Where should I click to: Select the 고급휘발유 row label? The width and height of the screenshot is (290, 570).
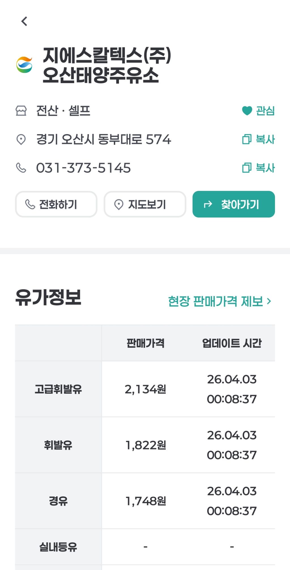[x=58, y=389]
